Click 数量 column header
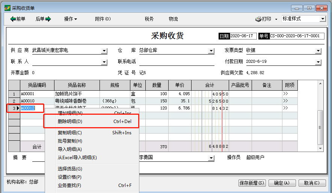This screenshot has width=332, height=193. click(x=157, y=85)
